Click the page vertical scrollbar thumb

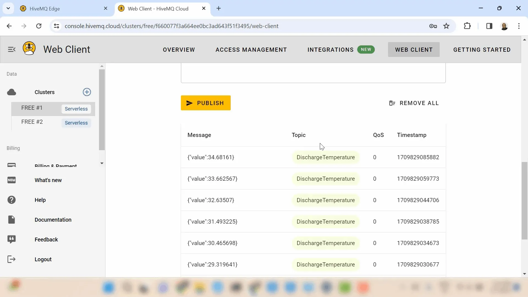[524, 201]
